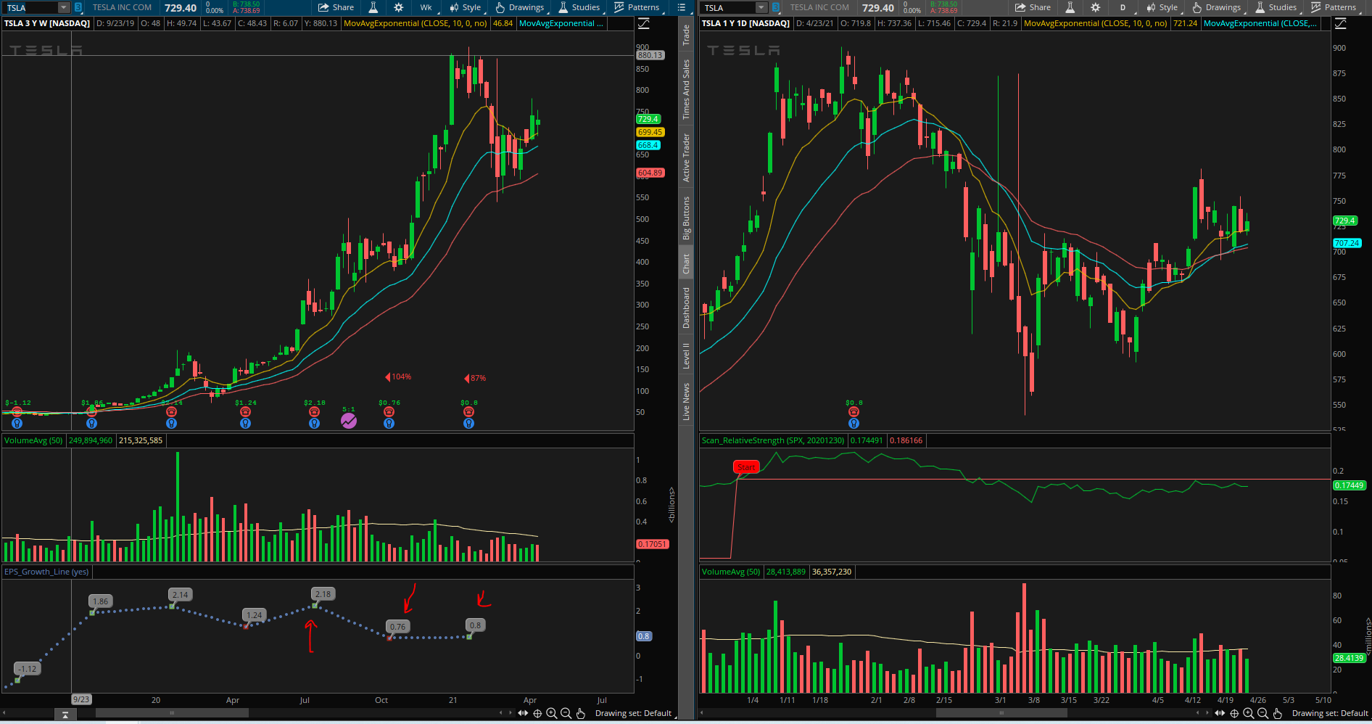Open the list menu icon after Patterns
The image size is (1372, 724).
tap(681, 7)
